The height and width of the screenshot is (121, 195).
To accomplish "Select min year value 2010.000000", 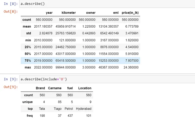I will click(x=43, y=40).
